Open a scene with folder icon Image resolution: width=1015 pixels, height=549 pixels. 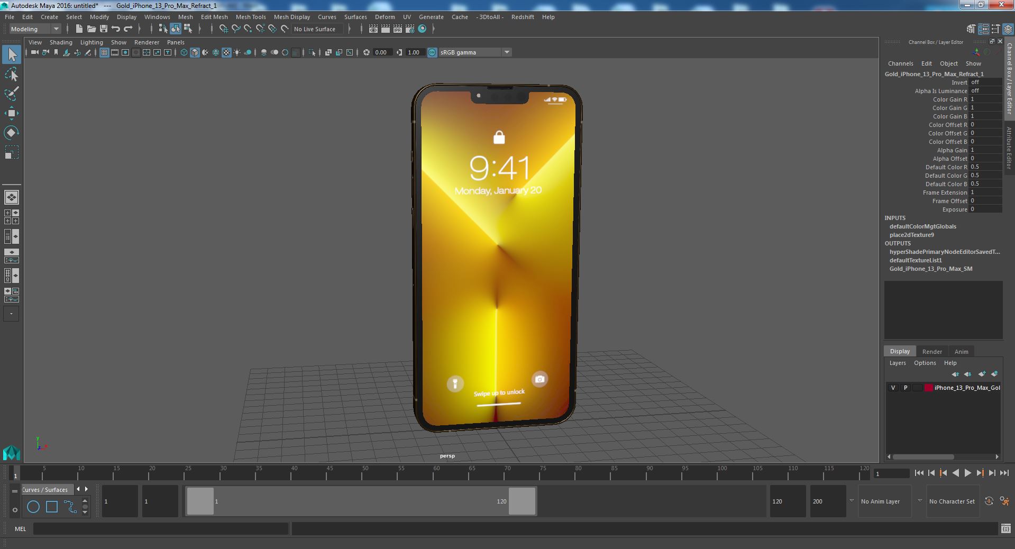point(91,29)
